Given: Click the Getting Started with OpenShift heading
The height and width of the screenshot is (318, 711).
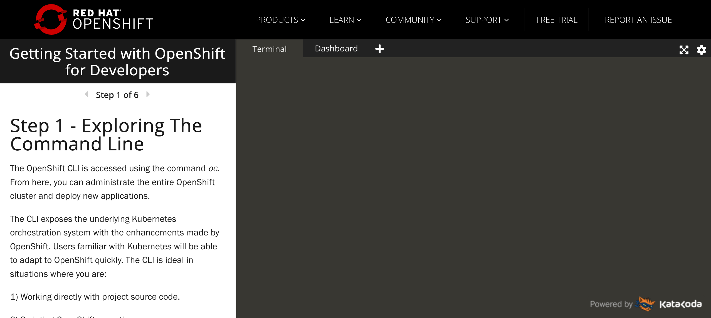Looking at the screenshot, I should (117, 62).
